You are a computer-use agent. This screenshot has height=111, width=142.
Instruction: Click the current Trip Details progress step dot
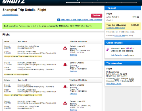(x=80, y=3)
